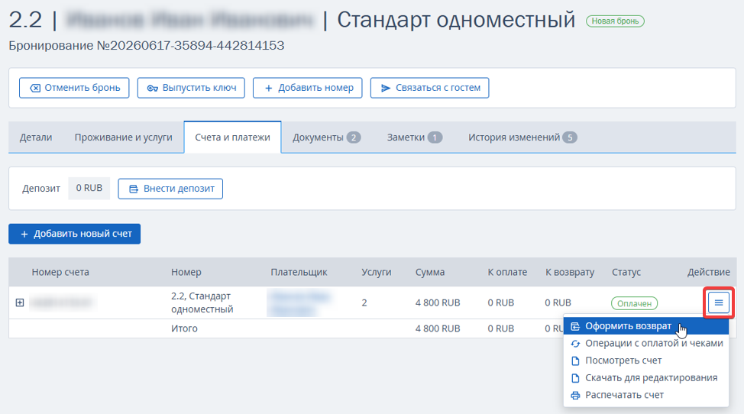
Task: Open the invoice action menu button
Action: 718,302
